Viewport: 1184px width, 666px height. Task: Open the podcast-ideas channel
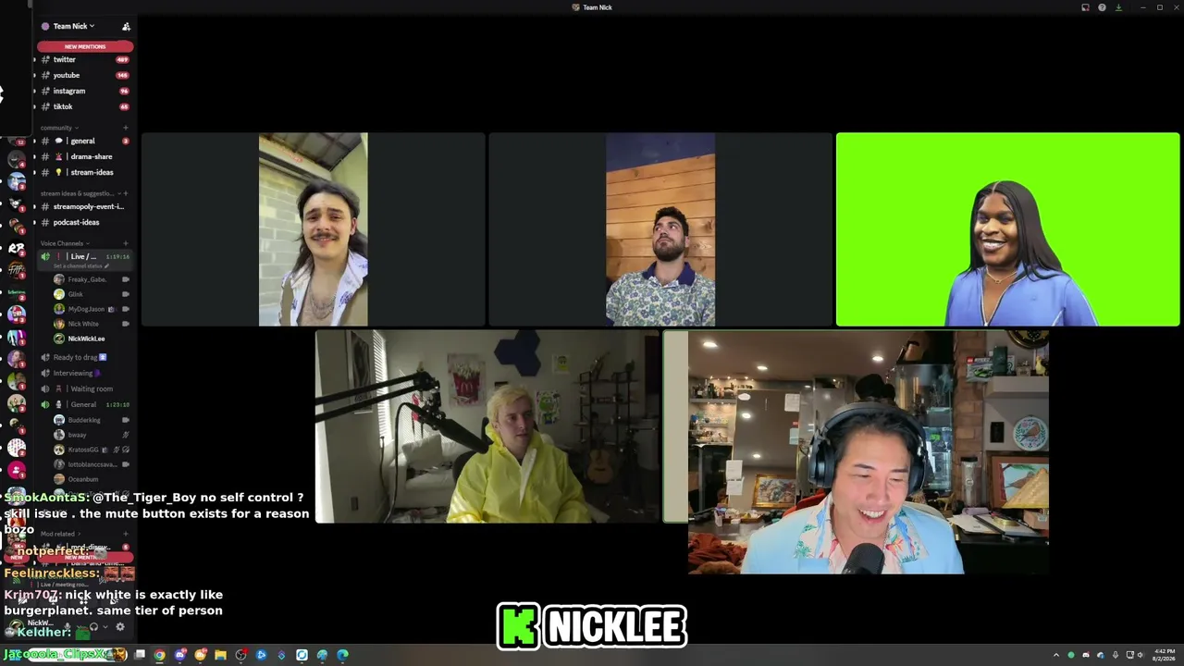pyautogui.click(x=83, y=222)
